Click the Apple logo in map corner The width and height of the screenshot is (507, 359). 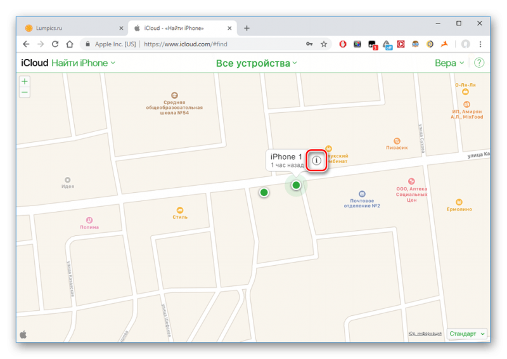[x=23, y=334]
